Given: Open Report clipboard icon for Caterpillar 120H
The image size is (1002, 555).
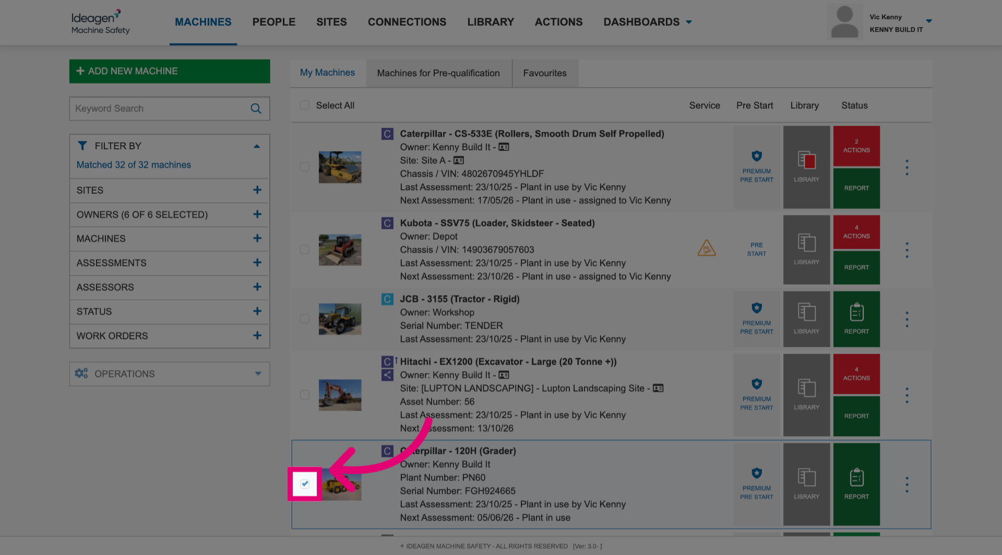Looking at the screenshot, I should point(856,484).
